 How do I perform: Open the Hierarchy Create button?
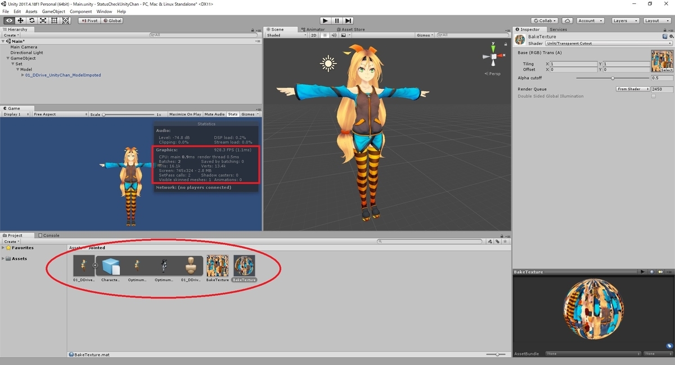pos(11,35)
